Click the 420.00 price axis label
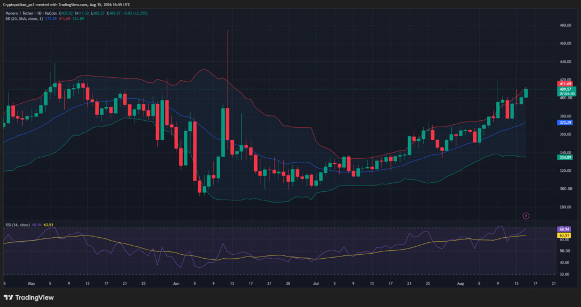Viewport: 581px width, 307px height. [x=566, y=79]
